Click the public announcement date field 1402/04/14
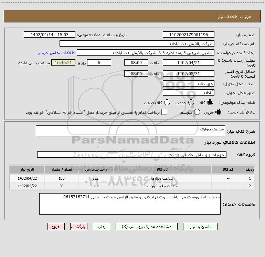 (x=50, y=35)
